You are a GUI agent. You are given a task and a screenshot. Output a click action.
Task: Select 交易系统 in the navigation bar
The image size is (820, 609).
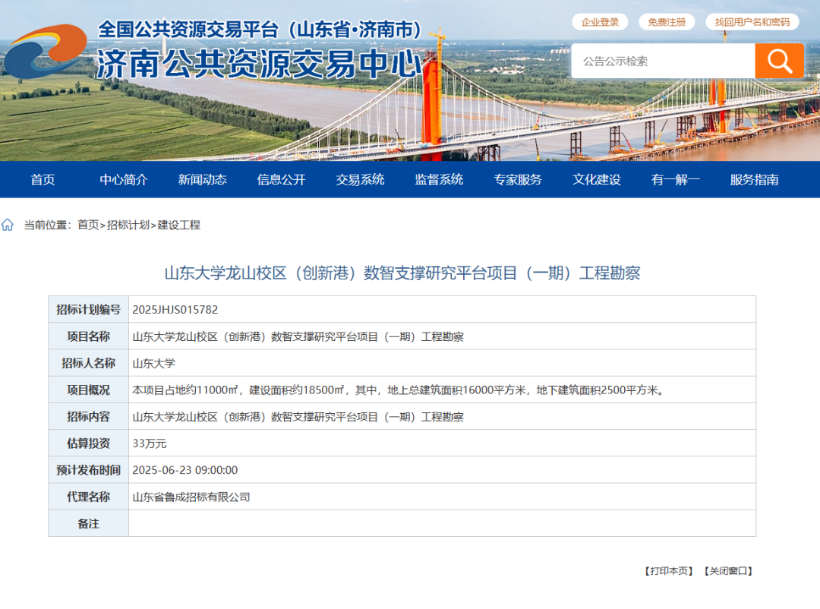361,179
